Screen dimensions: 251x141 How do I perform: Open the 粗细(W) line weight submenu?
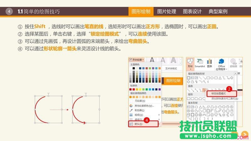pos(145,115)
